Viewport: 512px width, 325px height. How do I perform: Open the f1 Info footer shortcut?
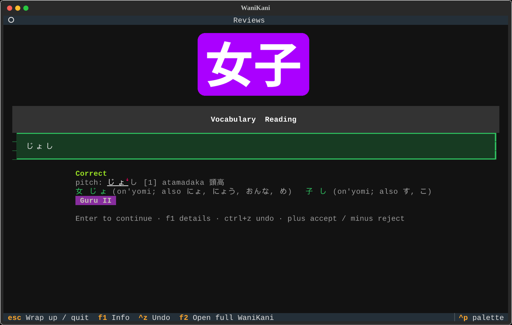click(114, 318)
